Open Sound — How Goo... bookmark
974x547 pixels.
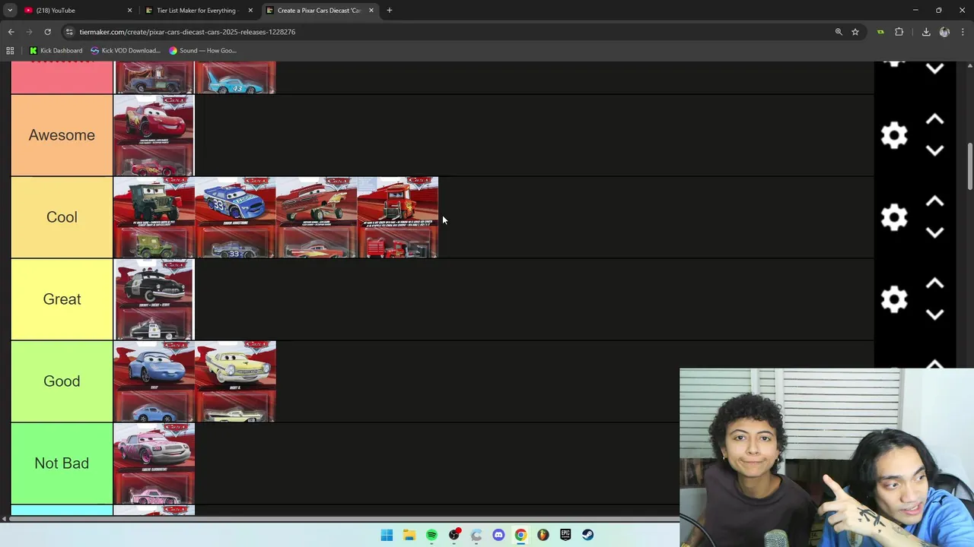click(x=203, y=50)
